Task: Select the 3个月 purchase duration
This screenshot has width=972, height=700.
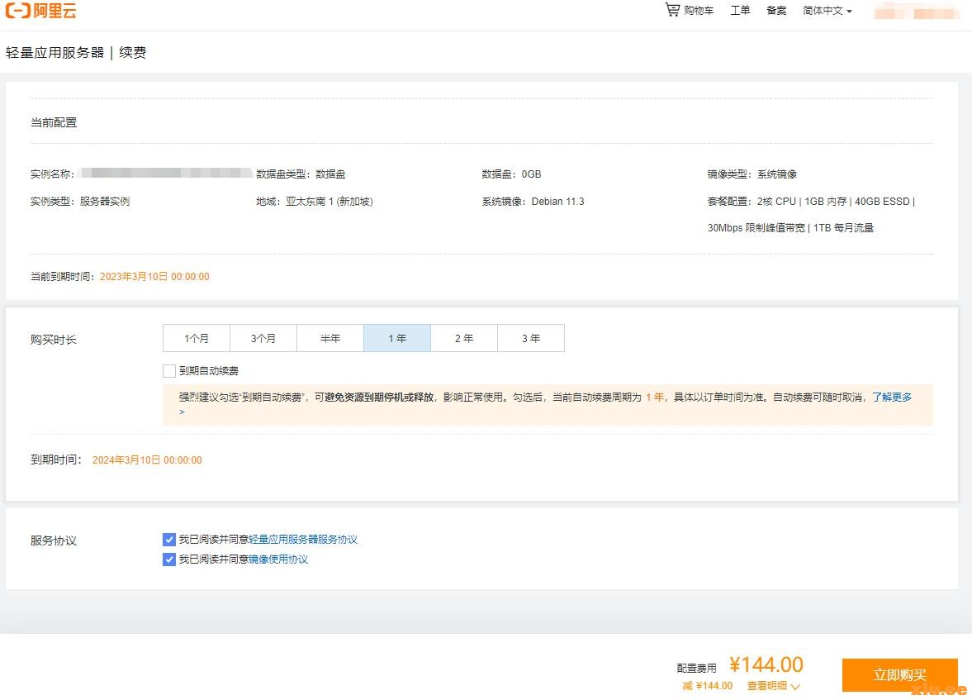Action: (x=263, y=338)
